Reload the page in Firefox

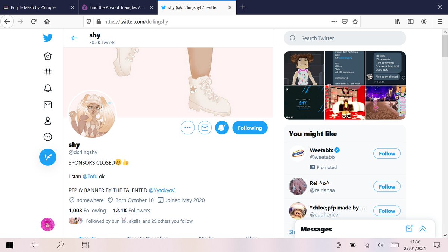point(34,22)
